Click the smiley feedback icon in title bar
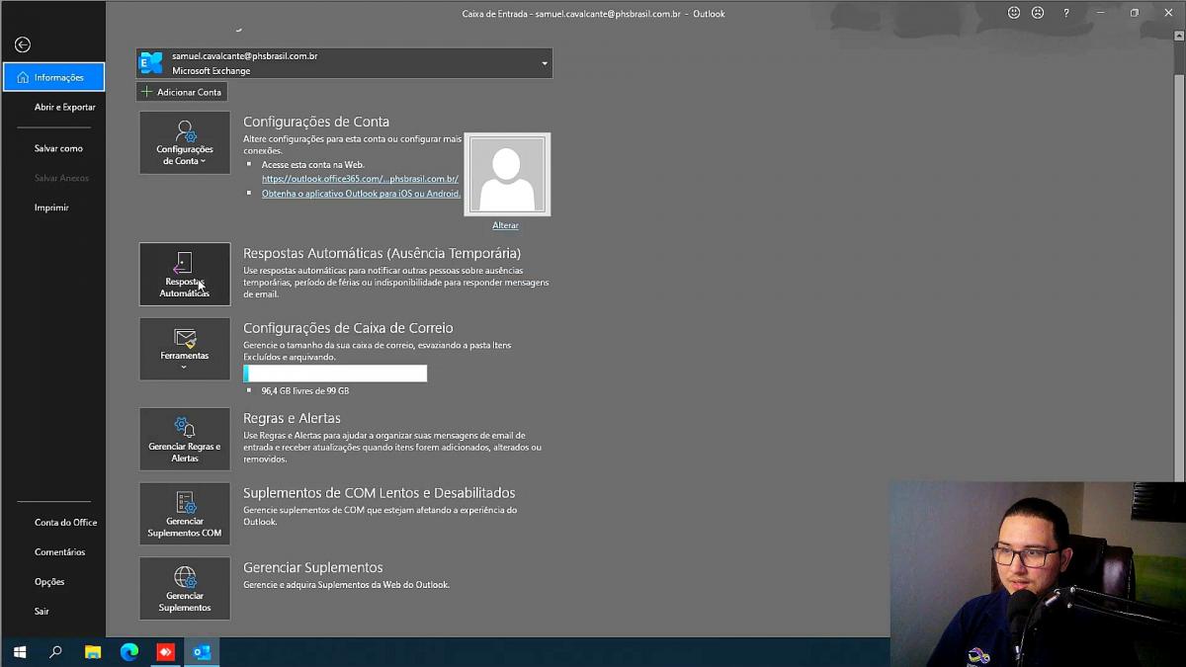The image size is (1186, 667). coord(1014,13)
